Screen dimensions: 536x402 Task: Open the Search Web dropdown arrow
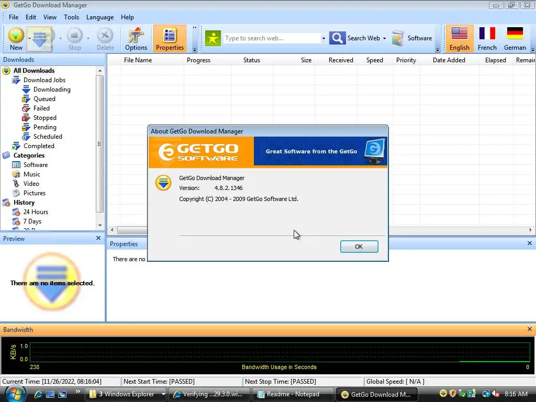pos(384,38)
